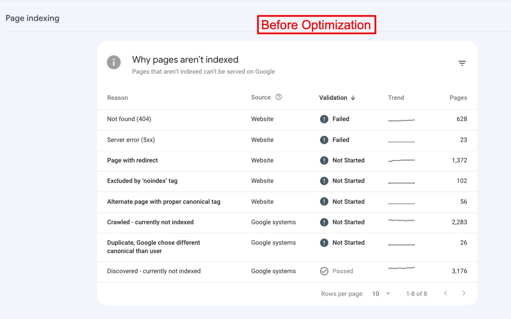Screen dimensions: 511x319
Task: Click the Validation sort arrow
Action: [353, 98]
